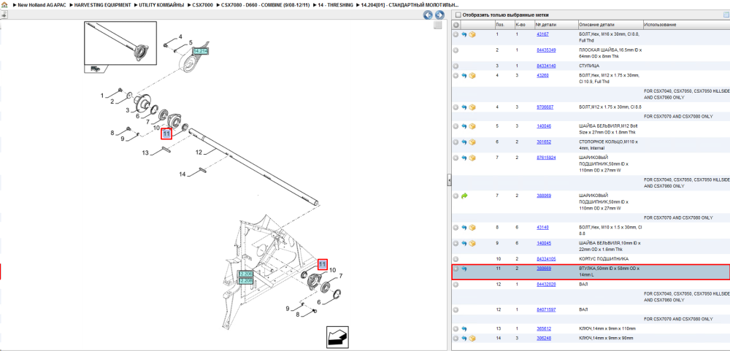This screenshot has width=730, height=351.
Task: Click callout number 12 on the shaft diagram
Action: 199,153
